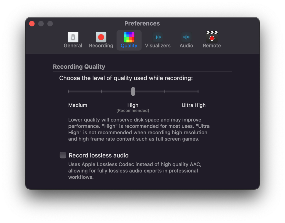Click slider tick between High and Ultra High

point(165,91)
